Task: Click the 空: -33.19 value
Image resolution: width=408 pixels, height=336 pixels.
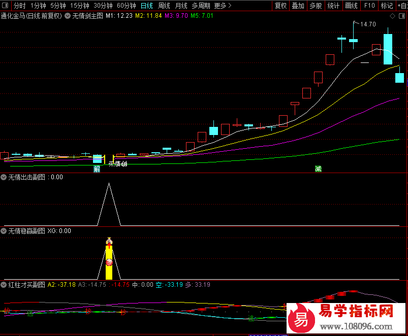Action: click(x=169, y=285)
